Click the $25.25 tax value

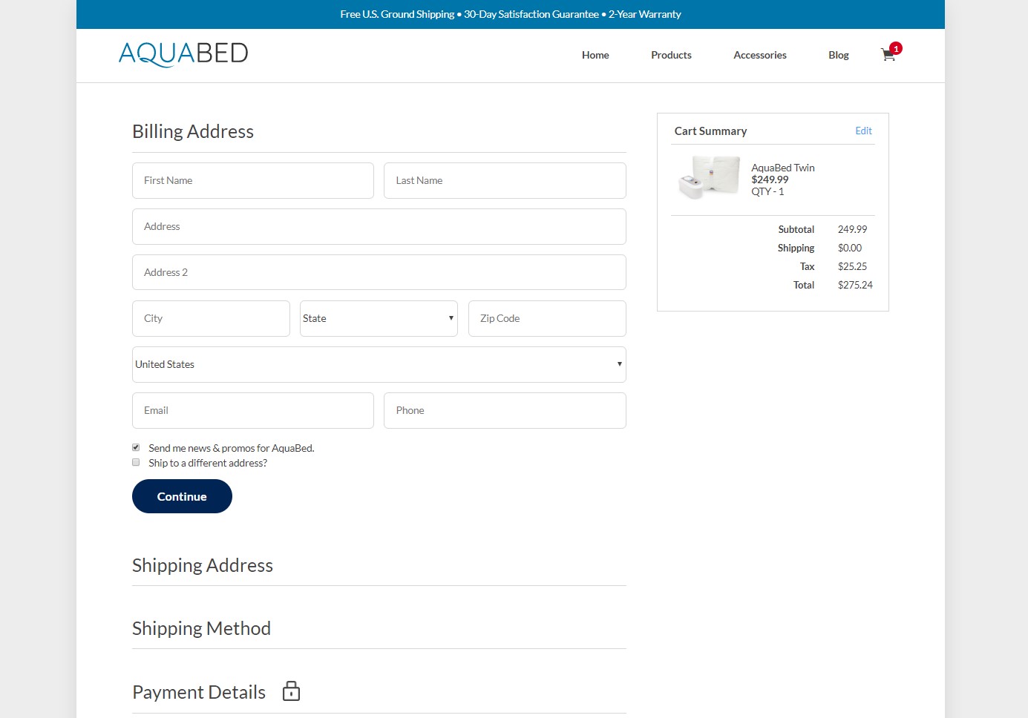(852, 266)
